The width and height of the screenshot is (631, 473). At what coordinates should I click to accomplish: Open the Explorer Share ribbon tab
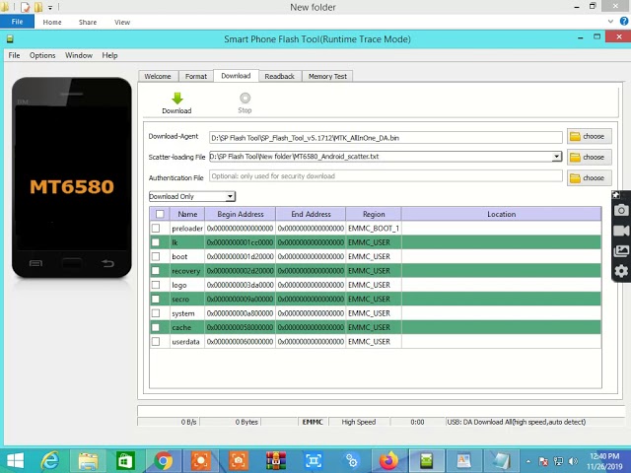pyautogui.click(x=88, y=22)
